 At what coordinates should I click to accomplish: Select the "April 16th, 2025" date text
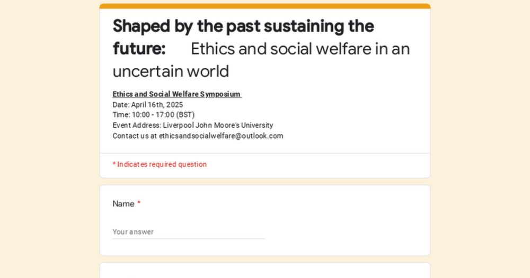coord(157,105)
